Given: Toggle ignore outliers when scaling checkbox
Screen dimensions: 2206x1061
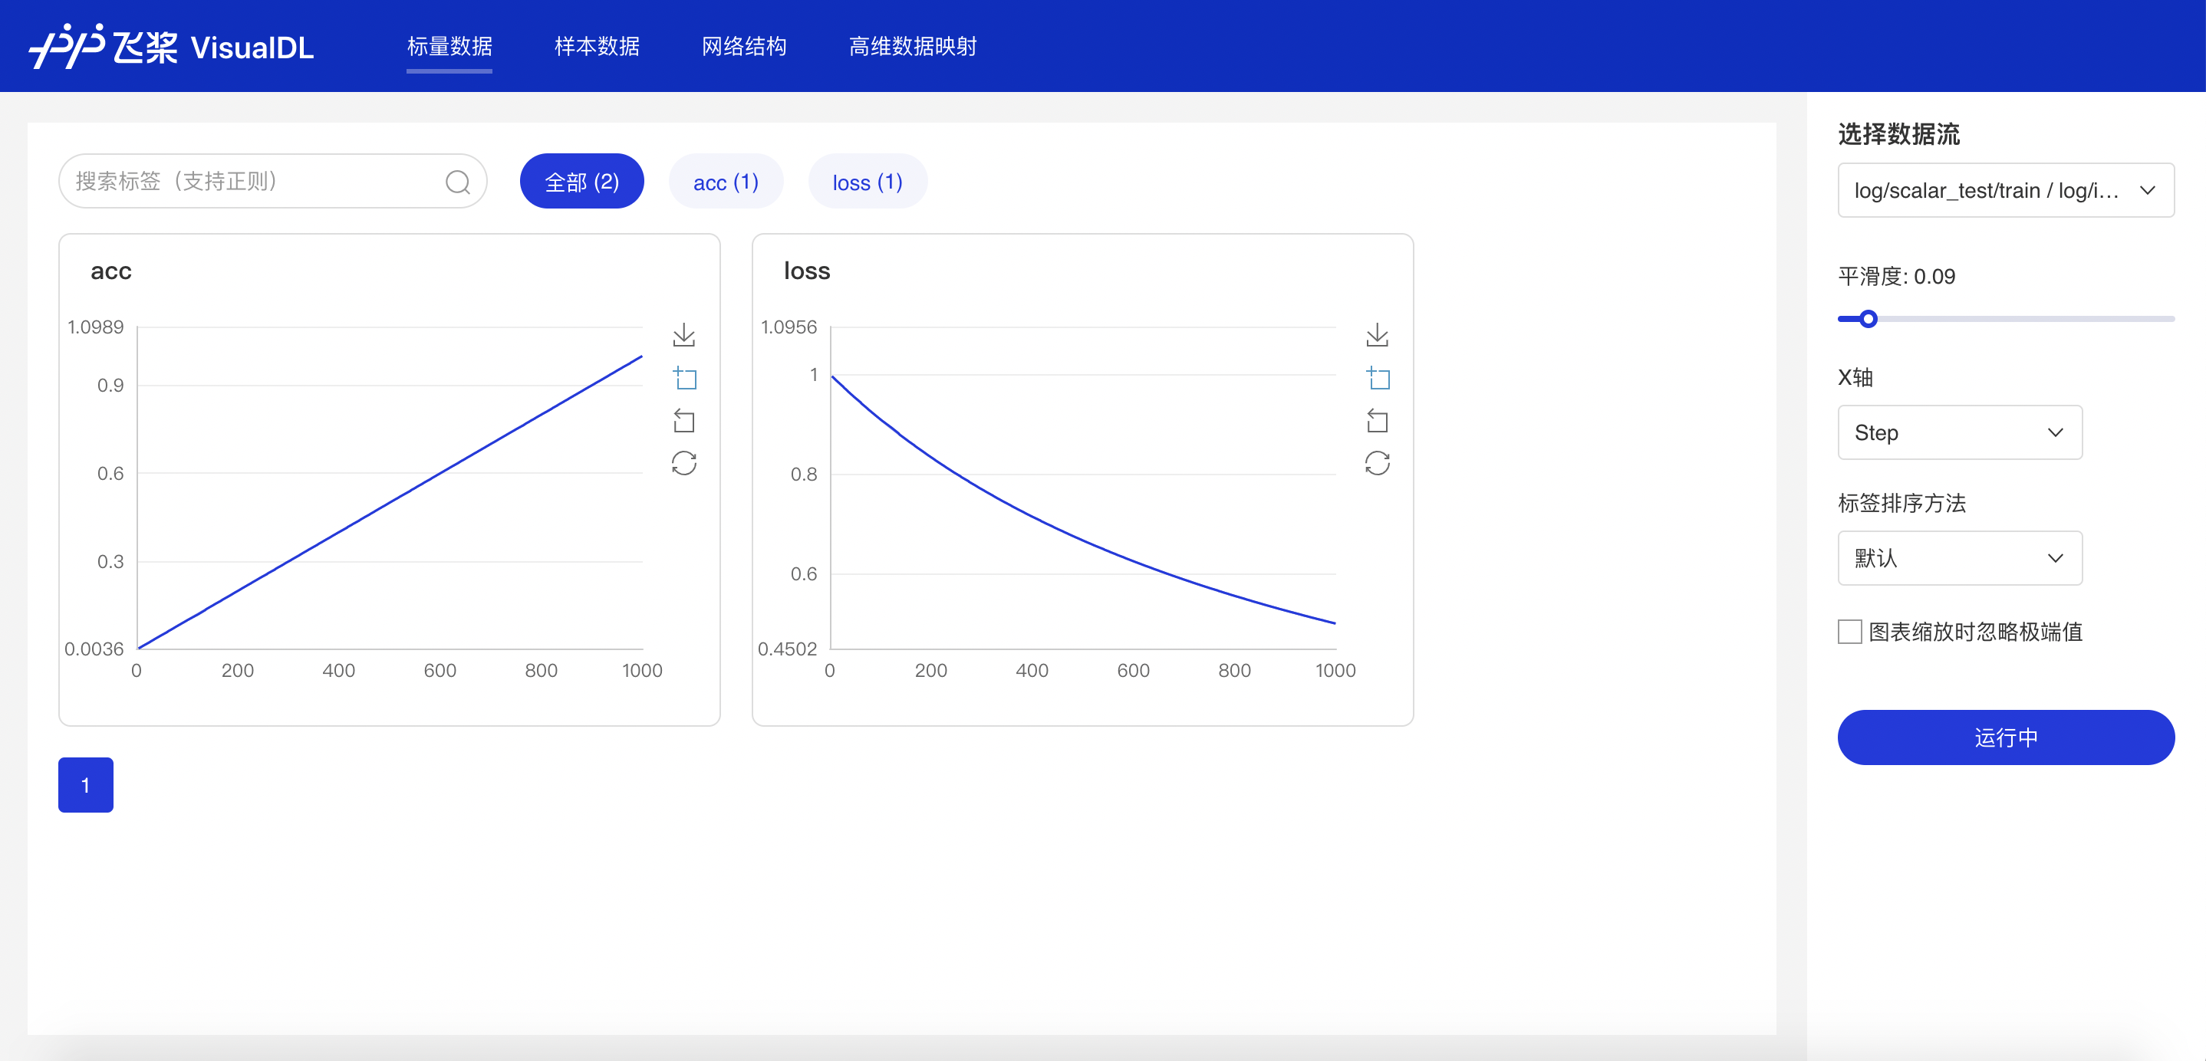Looking at the screenshot, I should (x=1850, y=632).
